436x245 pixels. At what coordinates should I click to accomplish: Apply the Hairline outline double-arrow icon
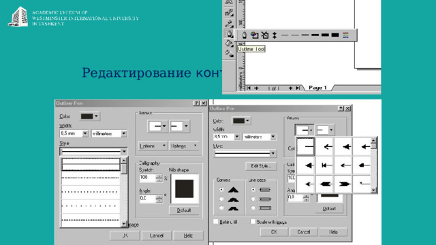point(275,35)
